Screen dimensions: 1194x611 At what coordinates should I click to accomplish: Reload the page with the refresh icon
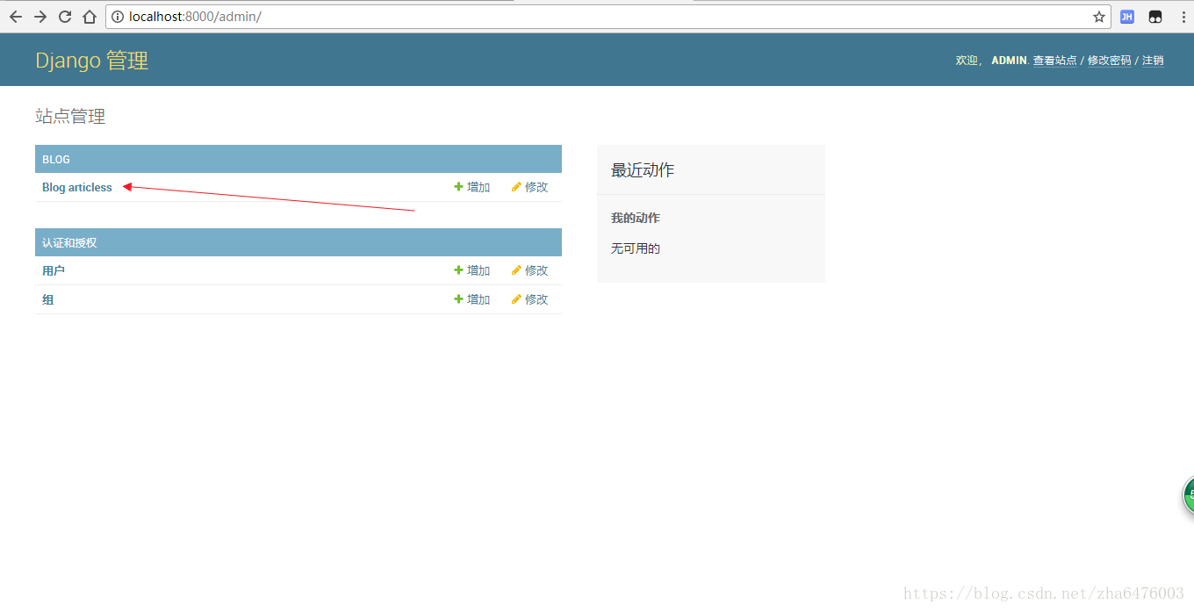(x=65, y=17)
